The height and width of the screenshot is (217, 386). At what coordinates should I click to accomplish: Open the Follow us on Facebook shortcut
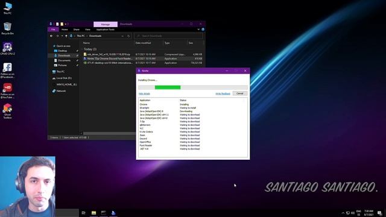coord(7,70)
